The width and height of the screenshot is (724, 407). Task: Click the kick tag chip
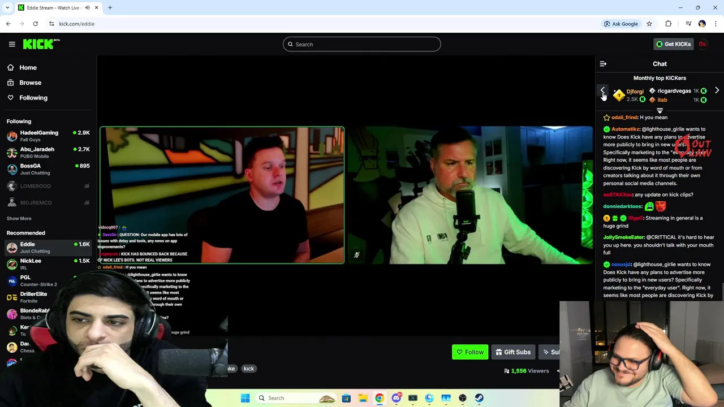(249, 369)
